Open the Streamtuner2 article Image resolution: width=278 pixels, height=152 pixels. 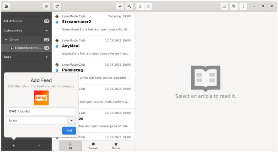93,24
